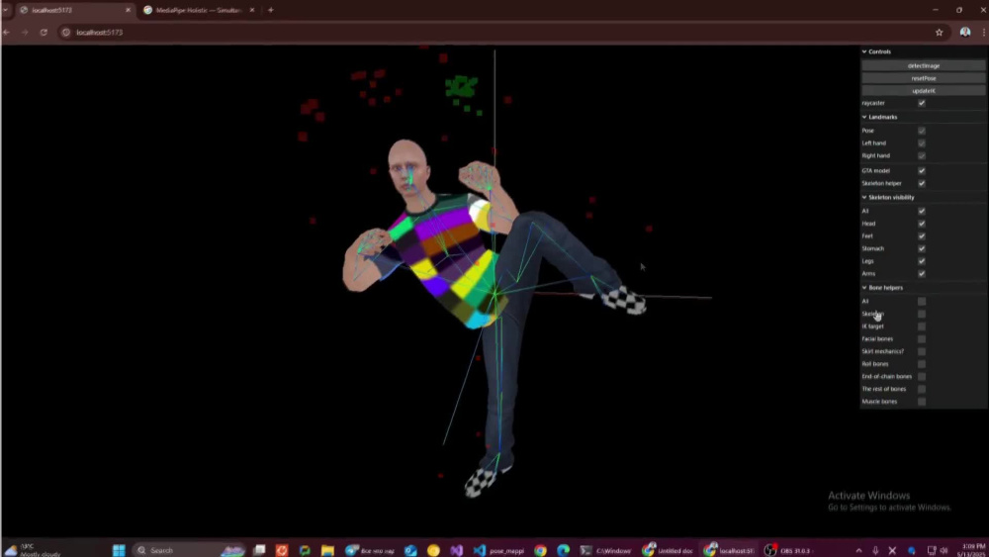989x557 pixels.
Task: Enable IK target bone helper
Action: click(x=922, y=326)
